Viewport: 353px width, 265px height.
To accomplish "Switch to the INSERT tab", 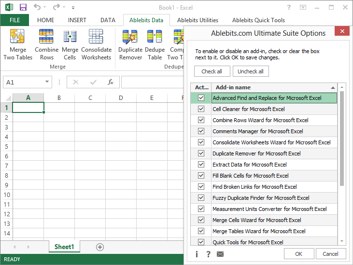I will click(77, 20).
